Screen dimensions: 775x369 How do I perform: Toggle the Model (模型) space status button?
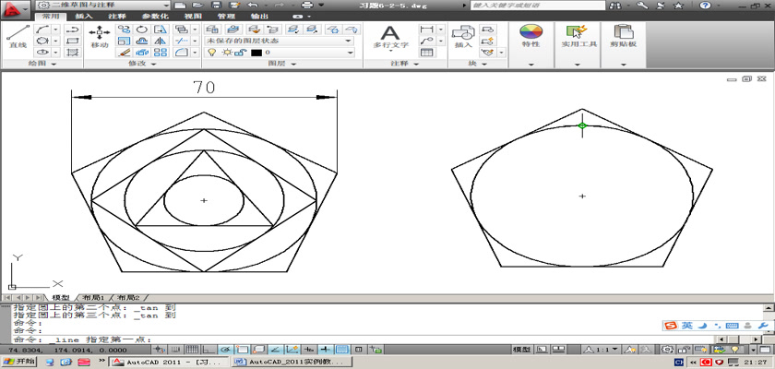(x=521, y=351)
